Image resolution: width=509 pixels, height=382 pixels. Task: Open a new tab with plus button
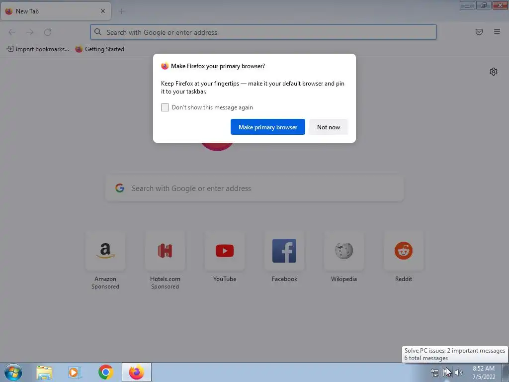point(122,11)
